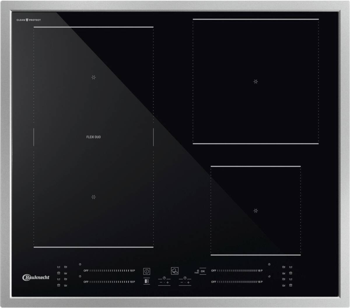The width and height of the screenshot is (350, 308).
Task: Decrease the left timer with minus
Action: coord(161,283)
